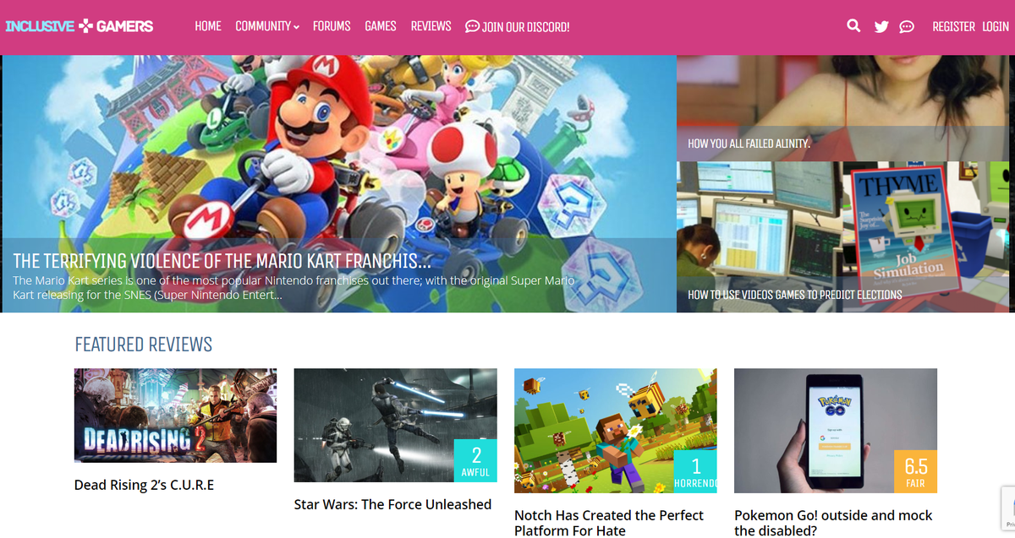The height and width of the screenshot is (538, 1015).
Task: Click the Pokemon Go phone thumbnail
Action: click(836, 431)
